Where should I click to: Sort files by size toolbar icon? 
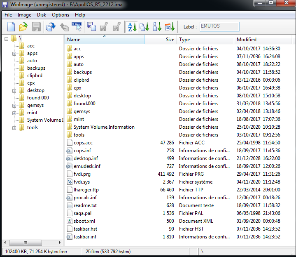point(157,27)
